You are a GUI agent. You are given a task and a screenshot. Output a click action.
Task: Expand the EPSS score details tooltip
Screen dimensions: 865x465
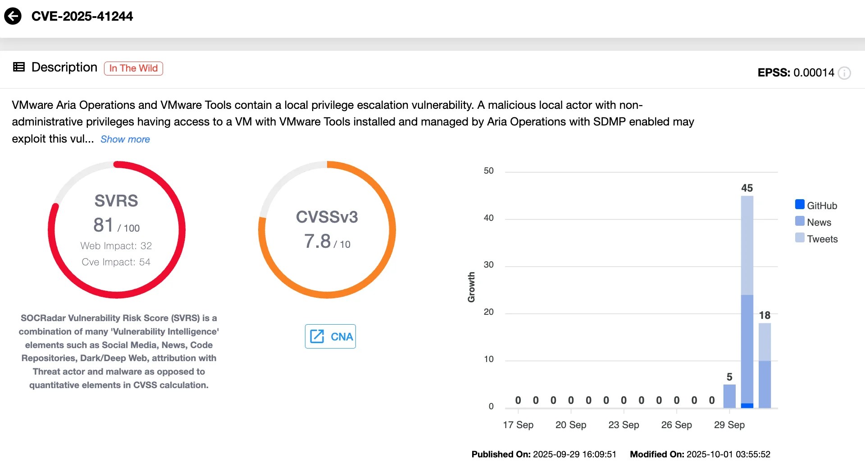844,73
